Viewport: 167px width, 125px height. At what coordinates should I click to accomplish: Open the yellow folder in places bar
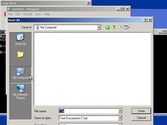tap(21, 54)
